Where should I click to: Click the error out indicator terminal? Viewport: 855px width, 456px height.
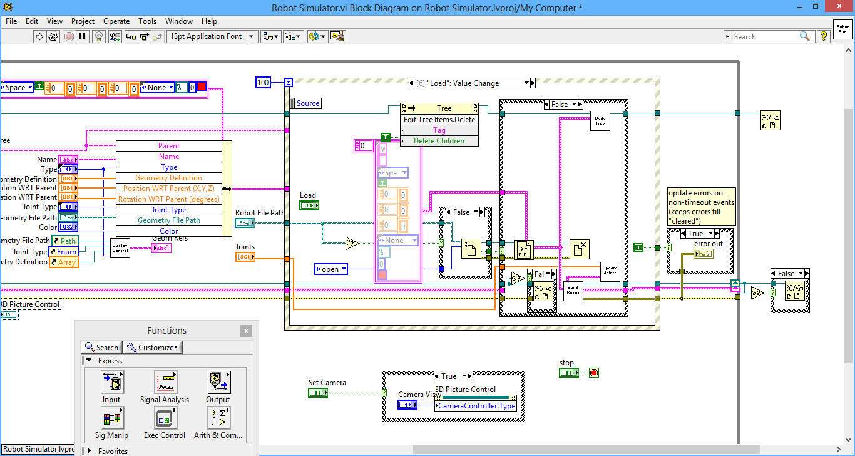click(x=704, y=254)
